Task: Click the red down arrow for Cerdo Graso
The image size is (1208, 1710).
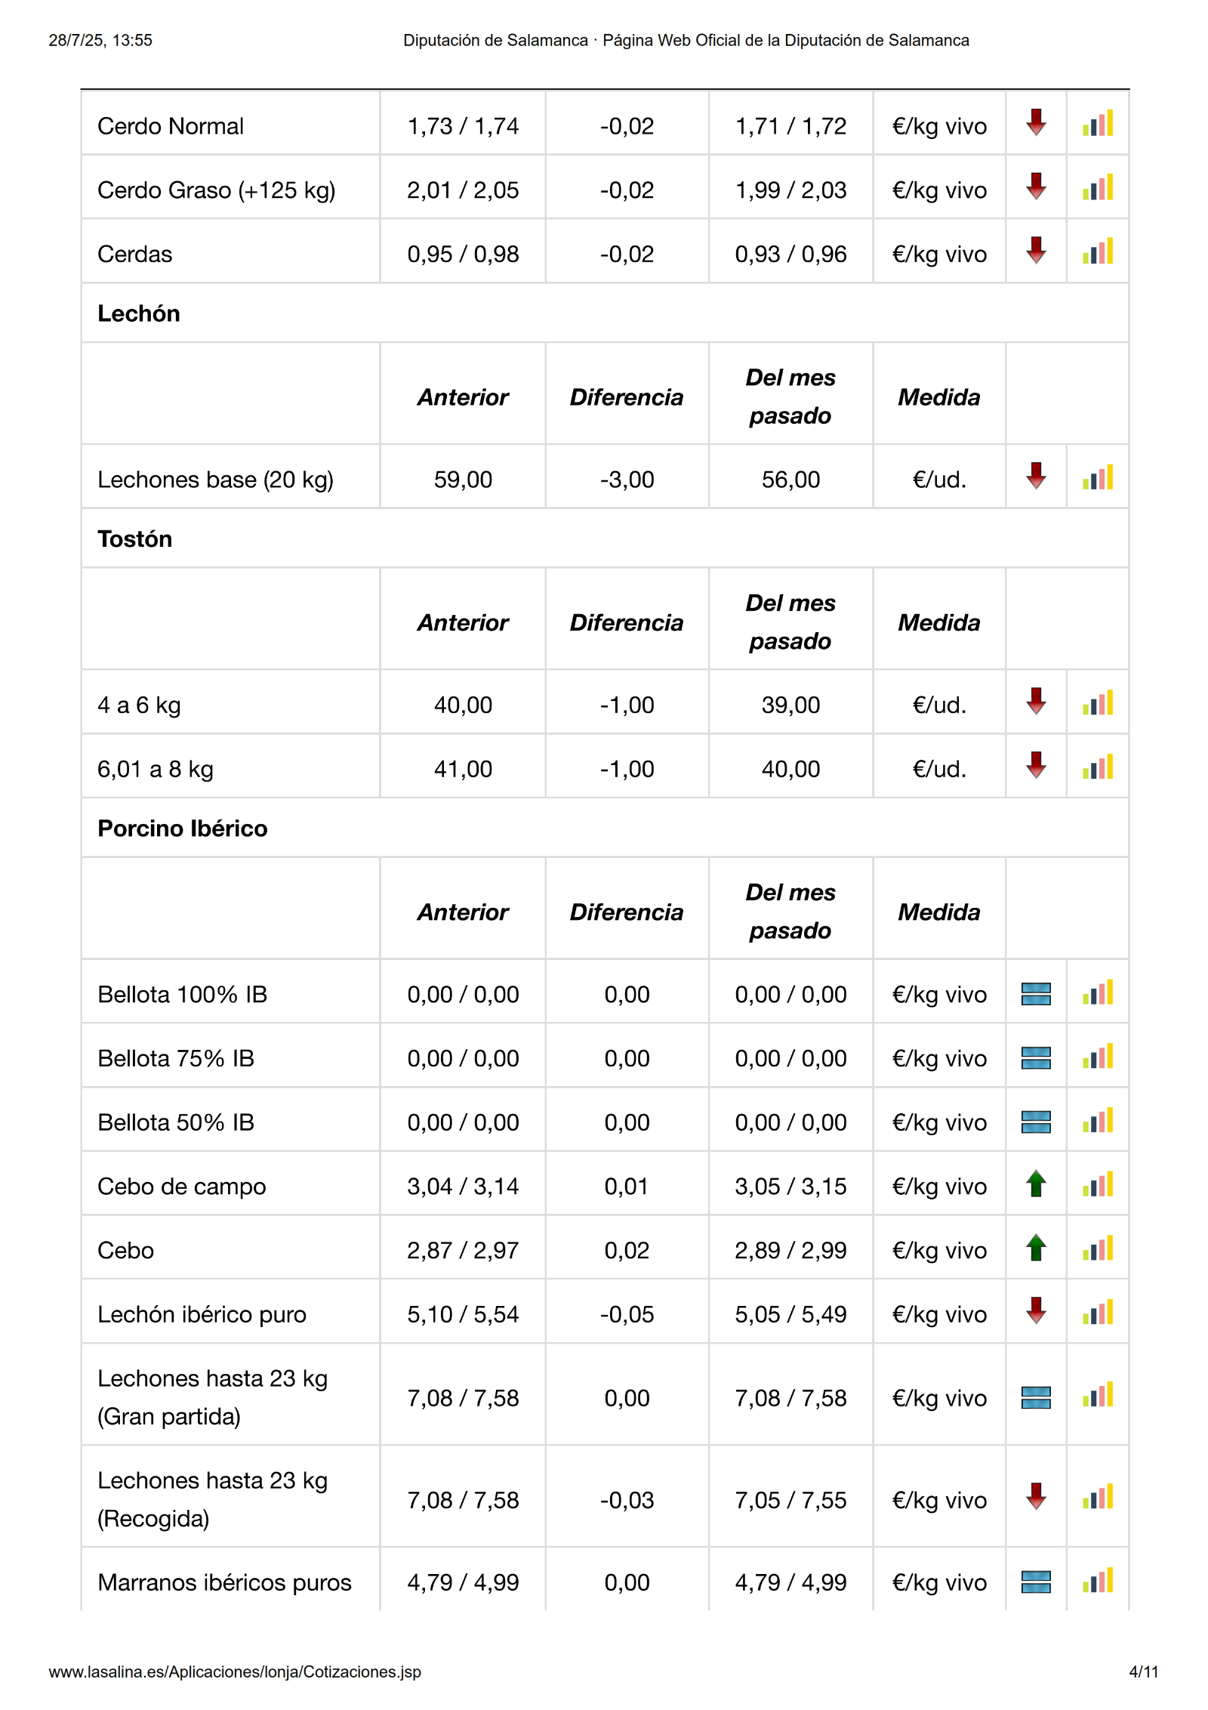Action: click(x=1036, y=187)
